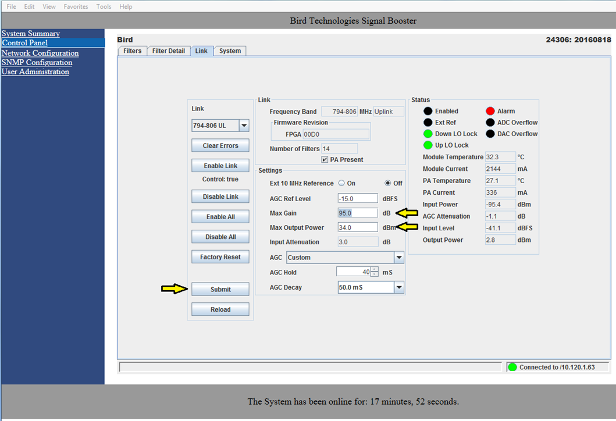
Task: Click the green Up LO Lock indicator
Action: coord(428,145)
